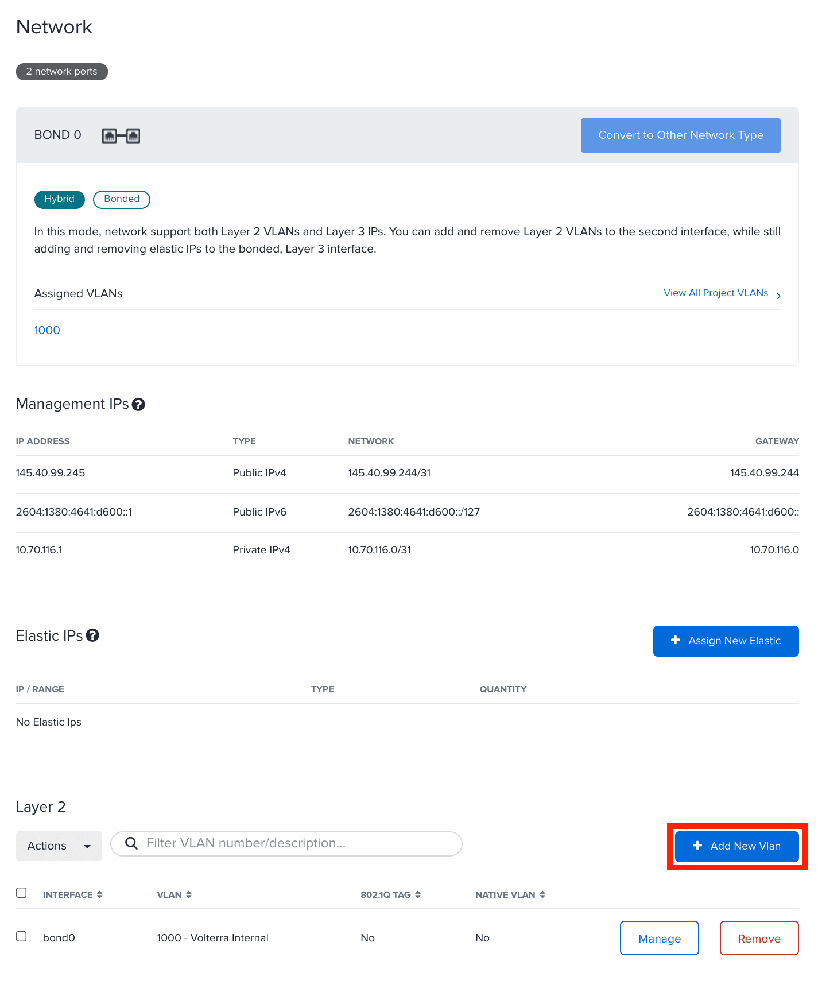
Task: Click the 2 network ports badge
Action: pos(62,72)
